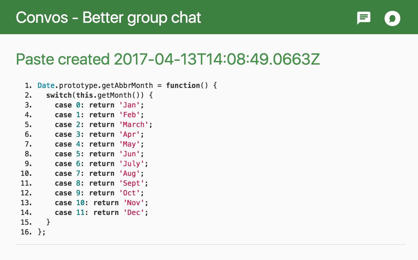
Task: Click the 'Jan' string in line 3
Action: [130, 105]
